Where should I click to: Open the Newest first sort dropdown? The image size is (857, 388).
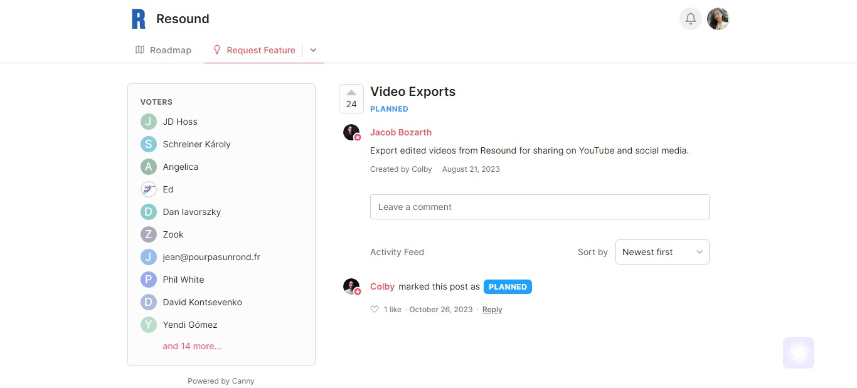click(x=663, y=252)
